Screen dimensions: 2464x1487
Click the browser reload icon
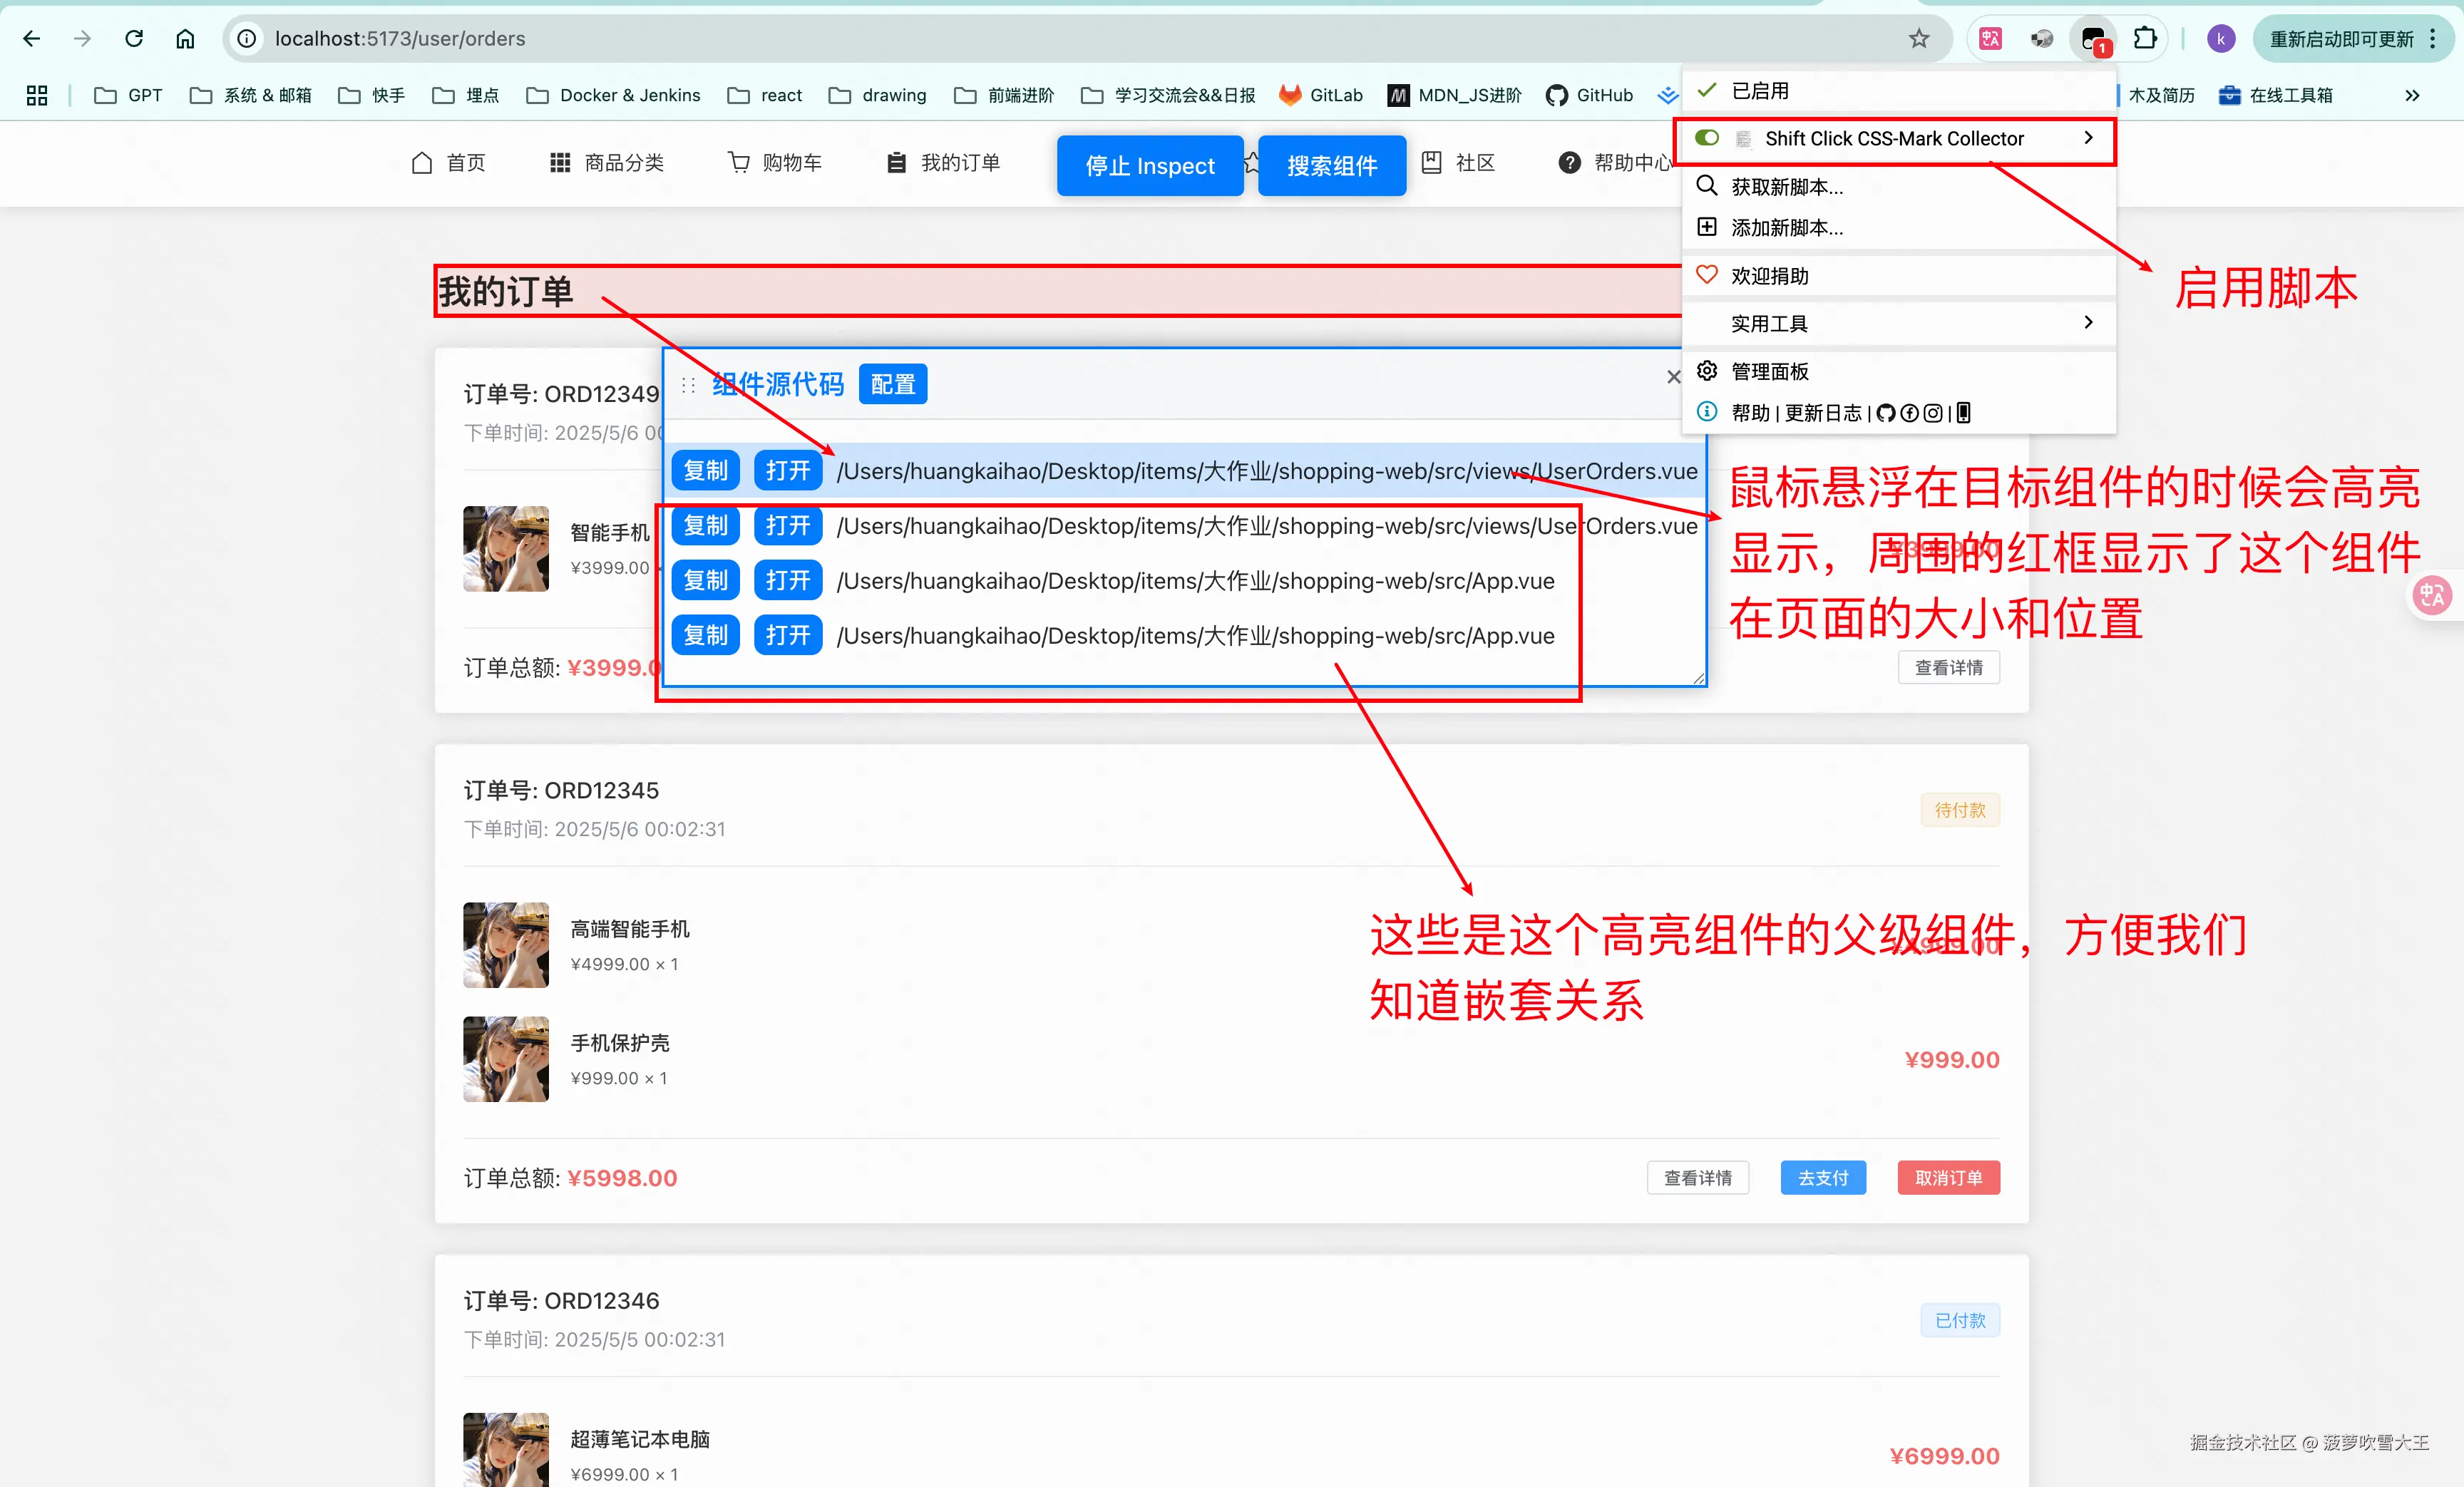pyautogui.click(x=134, y=39)
